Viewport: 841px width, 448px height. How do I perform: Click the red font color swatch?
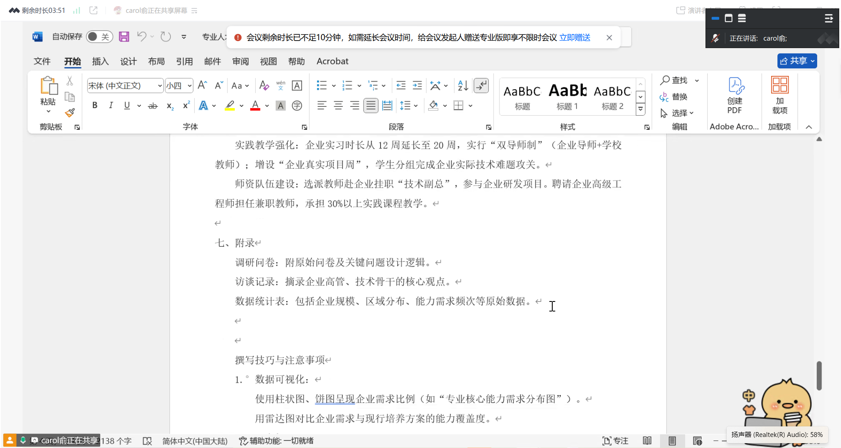point(255,105)
